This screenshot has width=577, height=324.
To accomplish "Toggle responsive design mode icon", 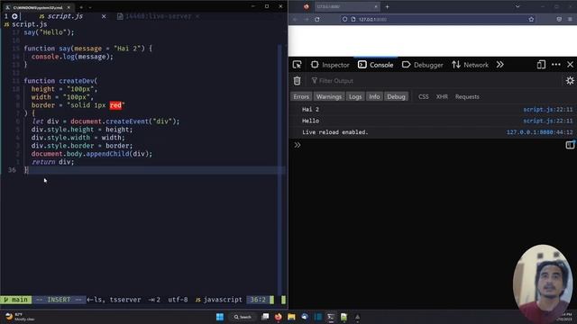I will pyautogui.click(x=541, y=65).
